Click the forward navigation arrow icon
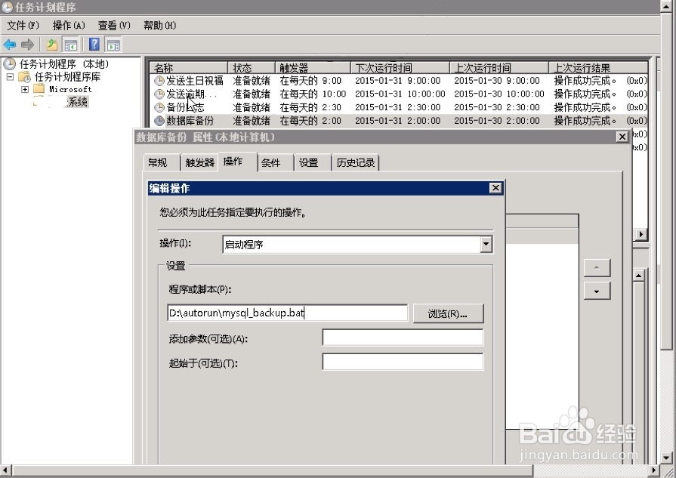This screenshot has height=478, width=676. coord(26,44)
